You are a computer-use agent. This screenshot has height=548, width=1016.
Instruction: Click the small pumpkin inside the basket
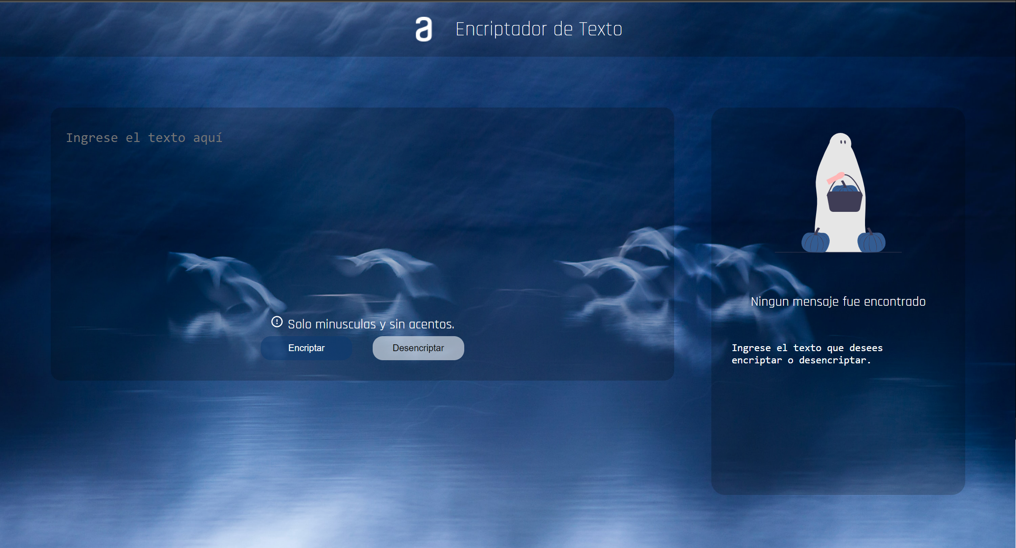coord(844,188)
